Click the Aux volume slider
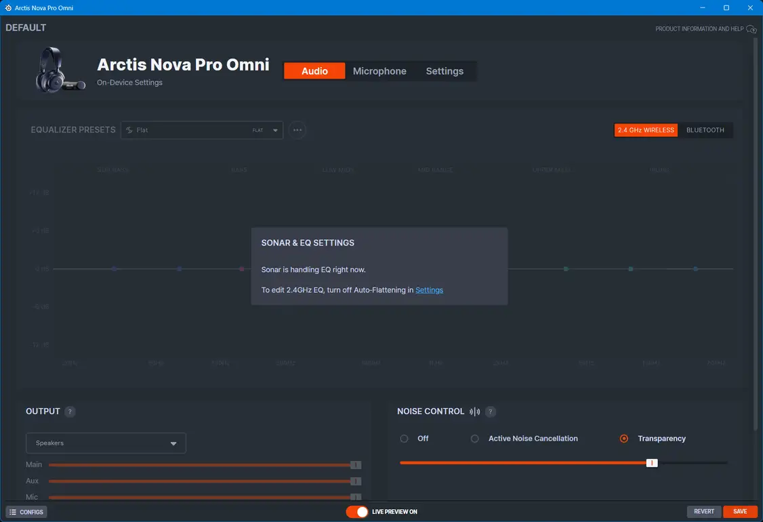The width and height of the screenshot is (763, 522). pos(205,481)
